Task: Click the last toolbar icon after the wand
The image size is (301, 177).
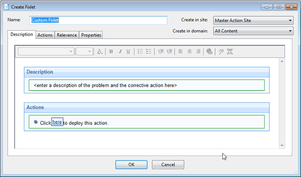Action: tap(230, 51)
